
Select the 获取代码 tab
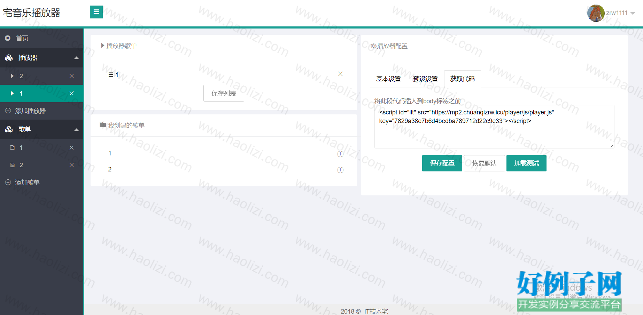point(462,79)
